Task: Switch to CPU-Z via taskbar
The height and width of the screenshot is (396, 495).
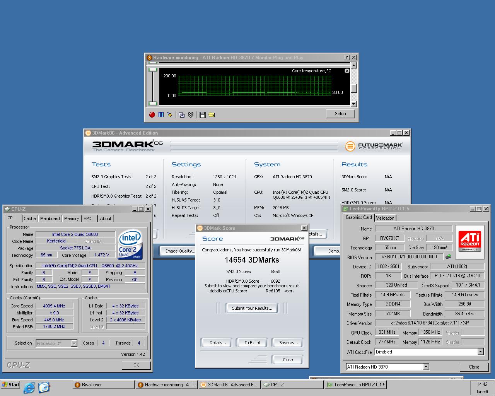Action: pos(293,385)
